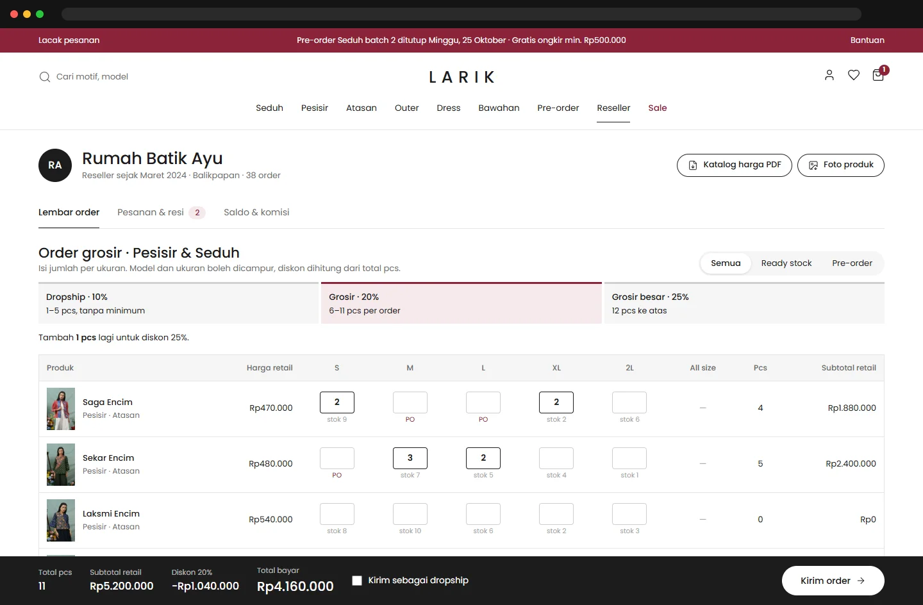Click the RA reseller avatar
This screenshot has height=605, width=923.
click(55, 165)
